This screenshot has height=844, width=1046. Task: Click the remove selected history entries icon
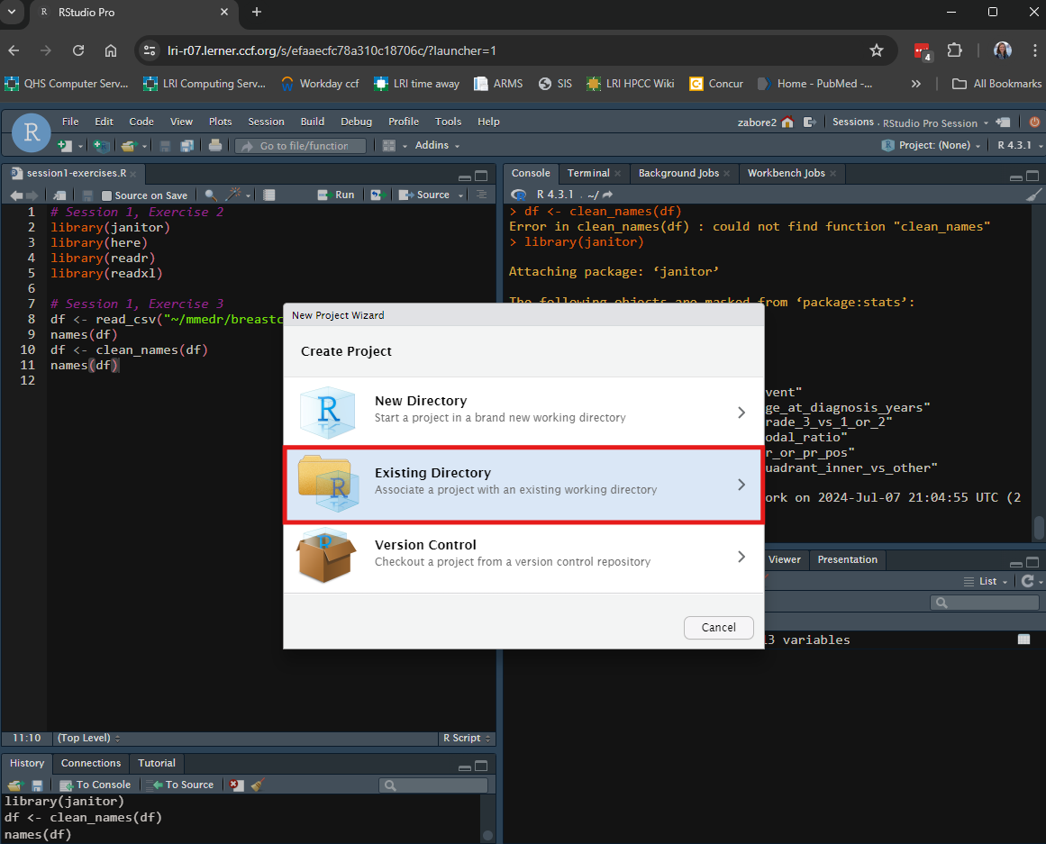[x=236, y=785]
